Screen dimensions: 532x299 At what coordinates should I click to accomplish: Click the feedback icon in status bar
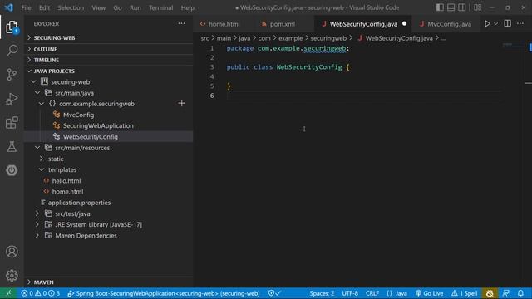point(505,293)
